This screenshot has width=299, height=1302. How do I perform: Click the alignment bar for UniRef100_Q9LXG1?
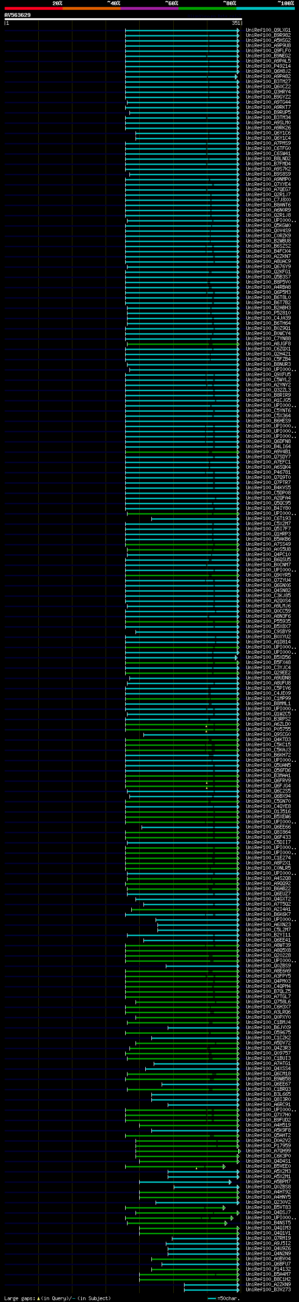click(182, 30)
